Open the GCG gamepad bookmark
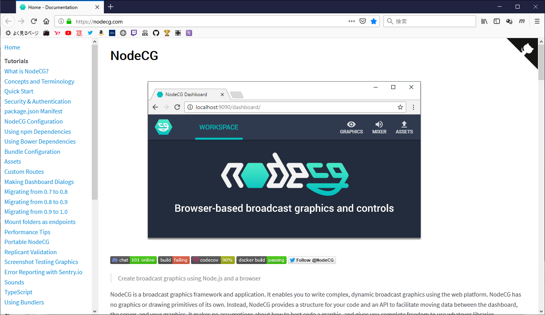This screenshot has height=315, width=545. coord(145,33)
